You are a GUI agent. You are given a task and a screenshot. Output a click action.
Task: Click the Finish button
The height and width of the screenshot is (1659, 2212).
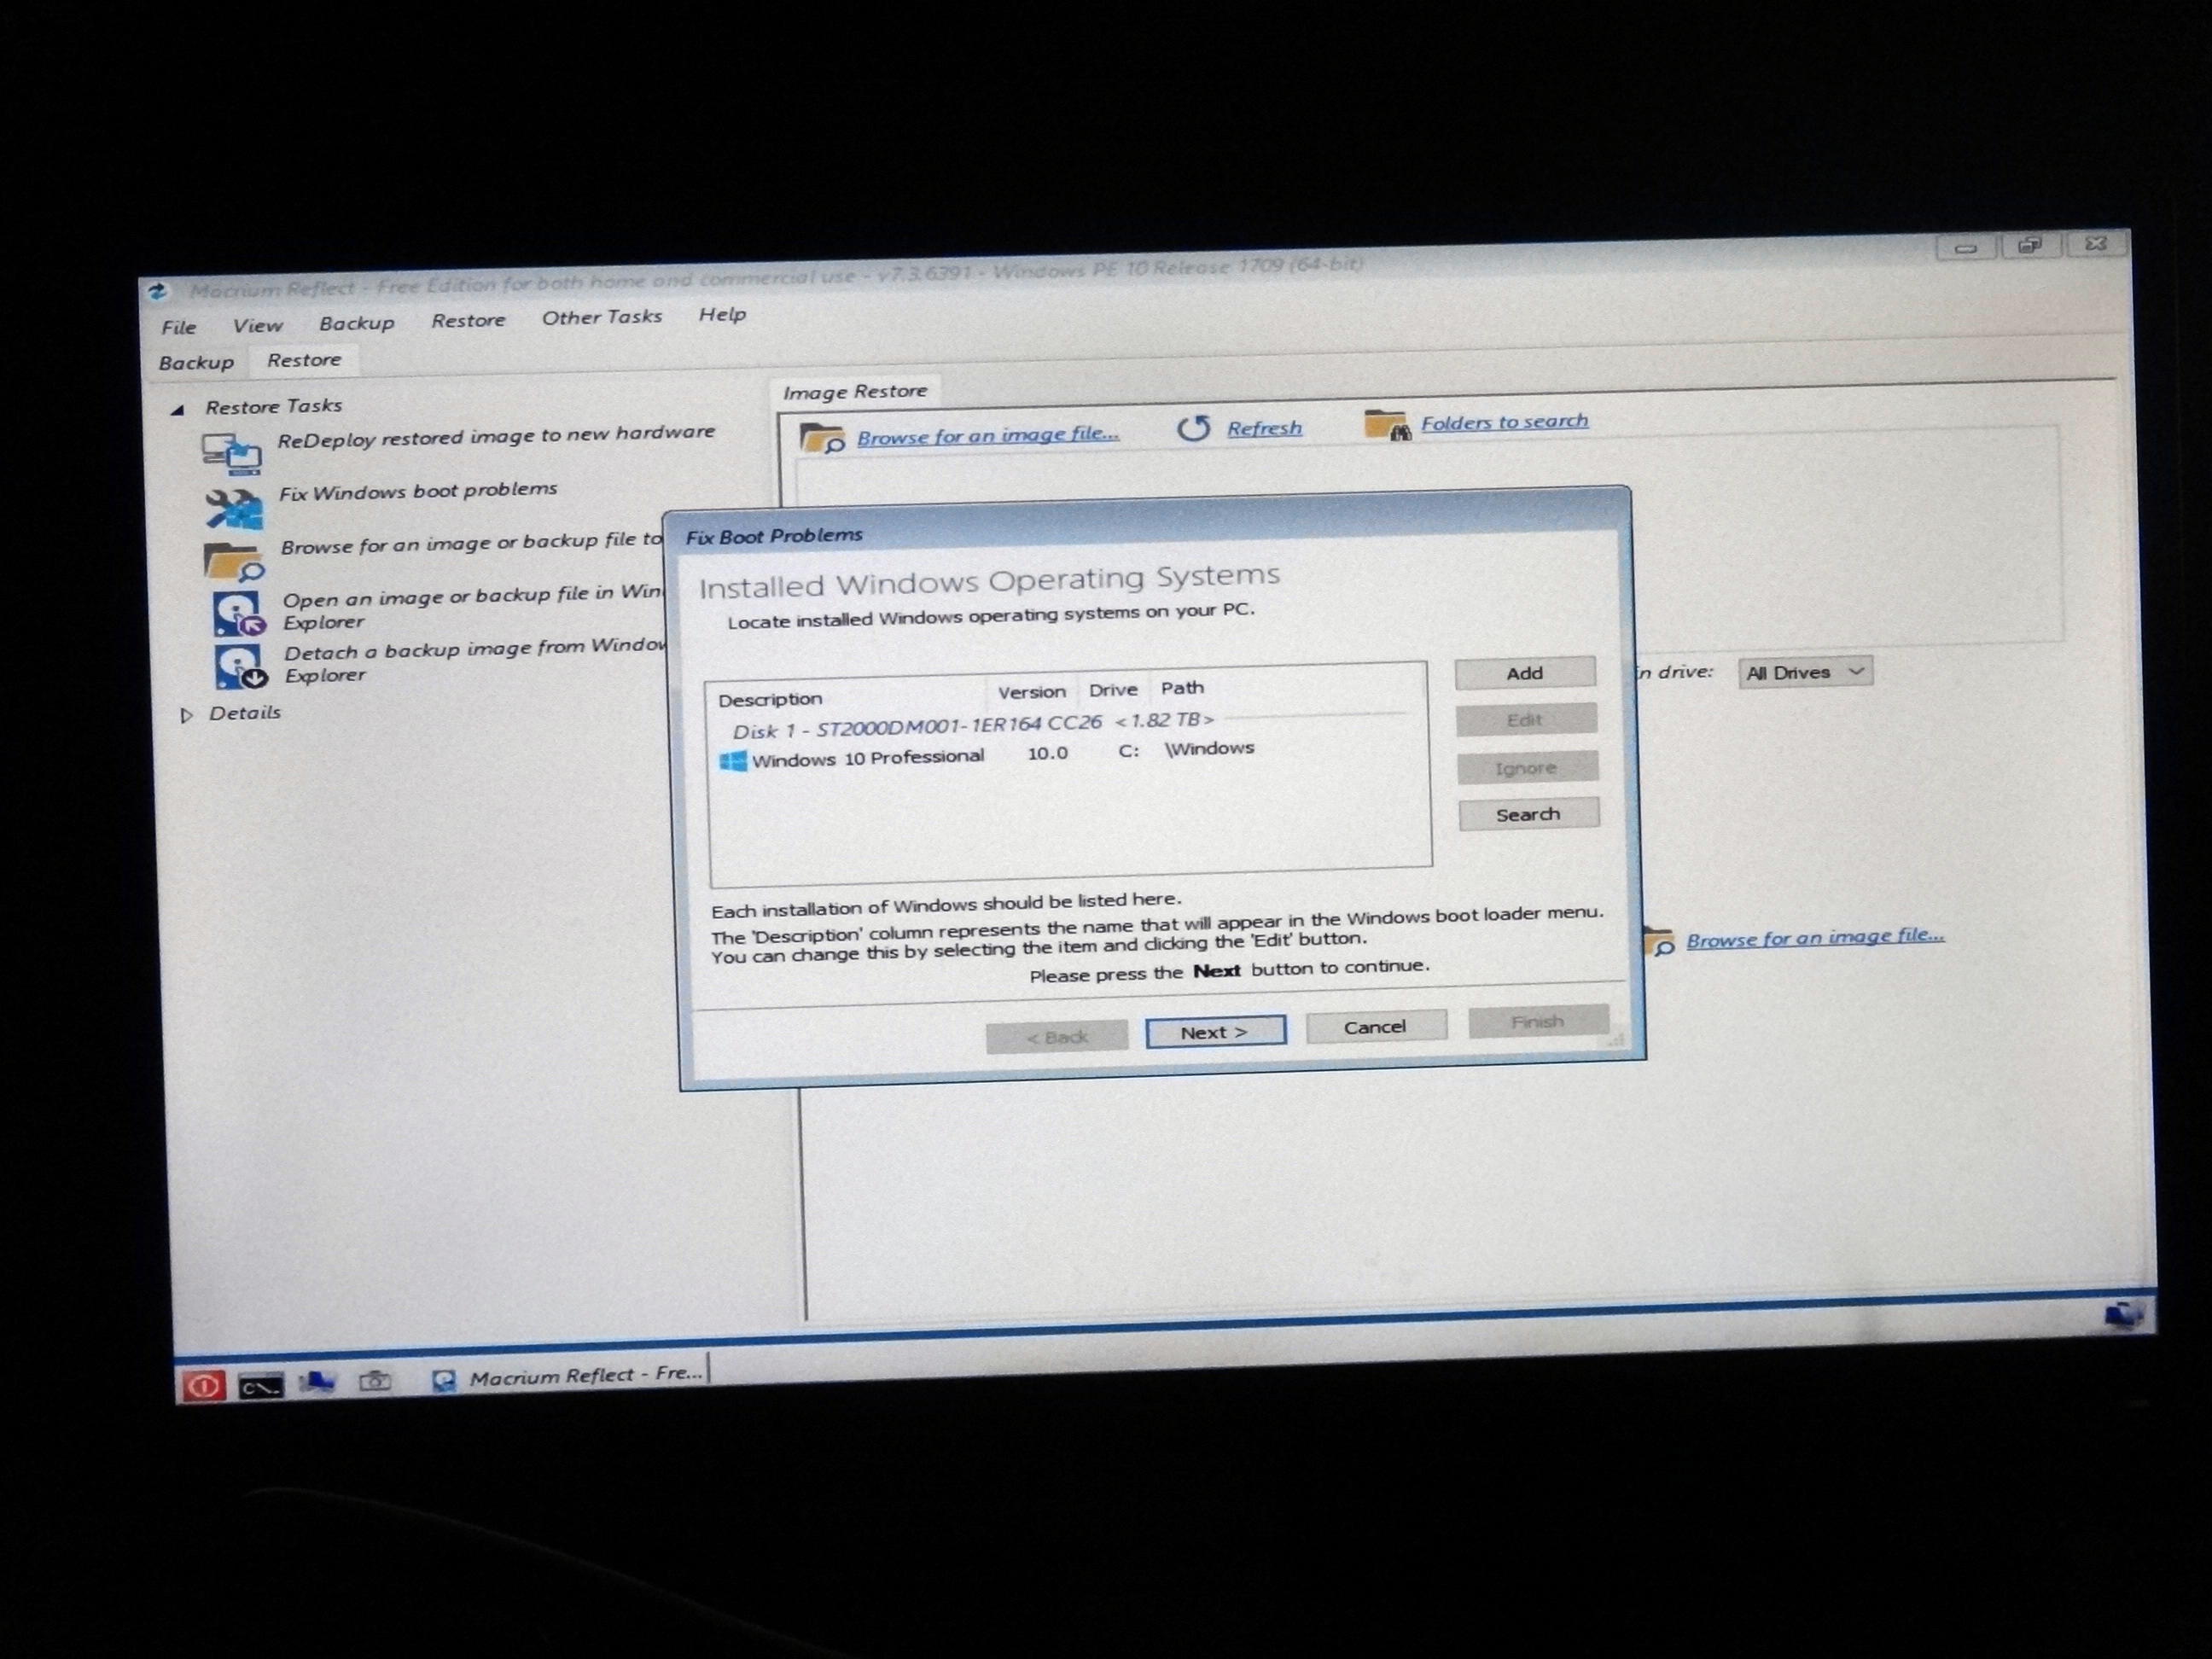tap(1538, 1022)
